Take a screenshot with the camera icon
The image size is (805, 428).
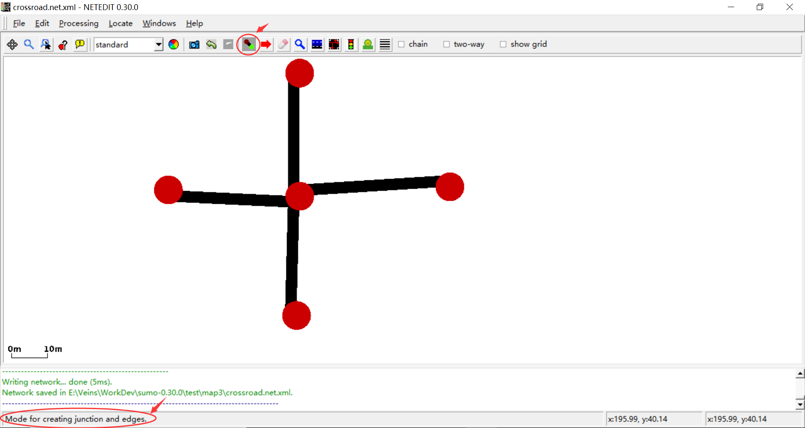click(194, 44)
